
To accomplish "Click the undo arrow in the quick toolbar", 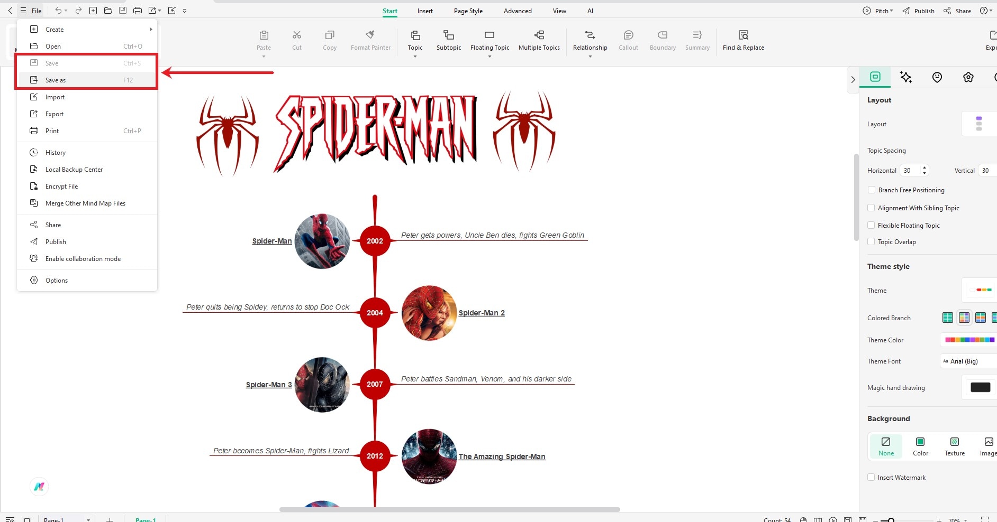I will 58,11.
